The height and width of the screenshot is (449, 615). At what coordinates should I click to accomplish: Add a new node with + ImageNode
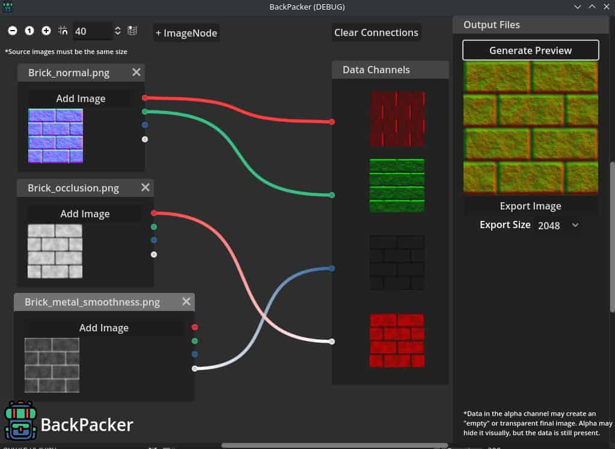tap(186, 33)
